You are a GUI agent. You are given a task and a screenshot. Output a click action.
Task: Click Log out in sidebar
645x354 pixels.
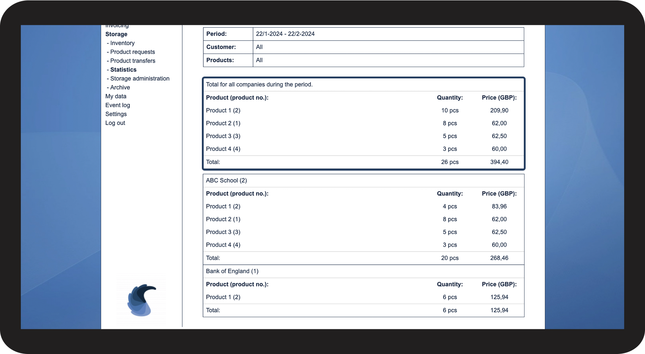(x=115, y=123)
